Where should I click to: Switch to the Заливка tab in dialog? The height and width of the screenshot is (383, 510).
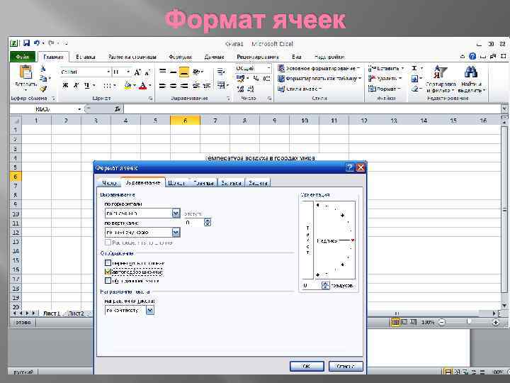[231, 183]
